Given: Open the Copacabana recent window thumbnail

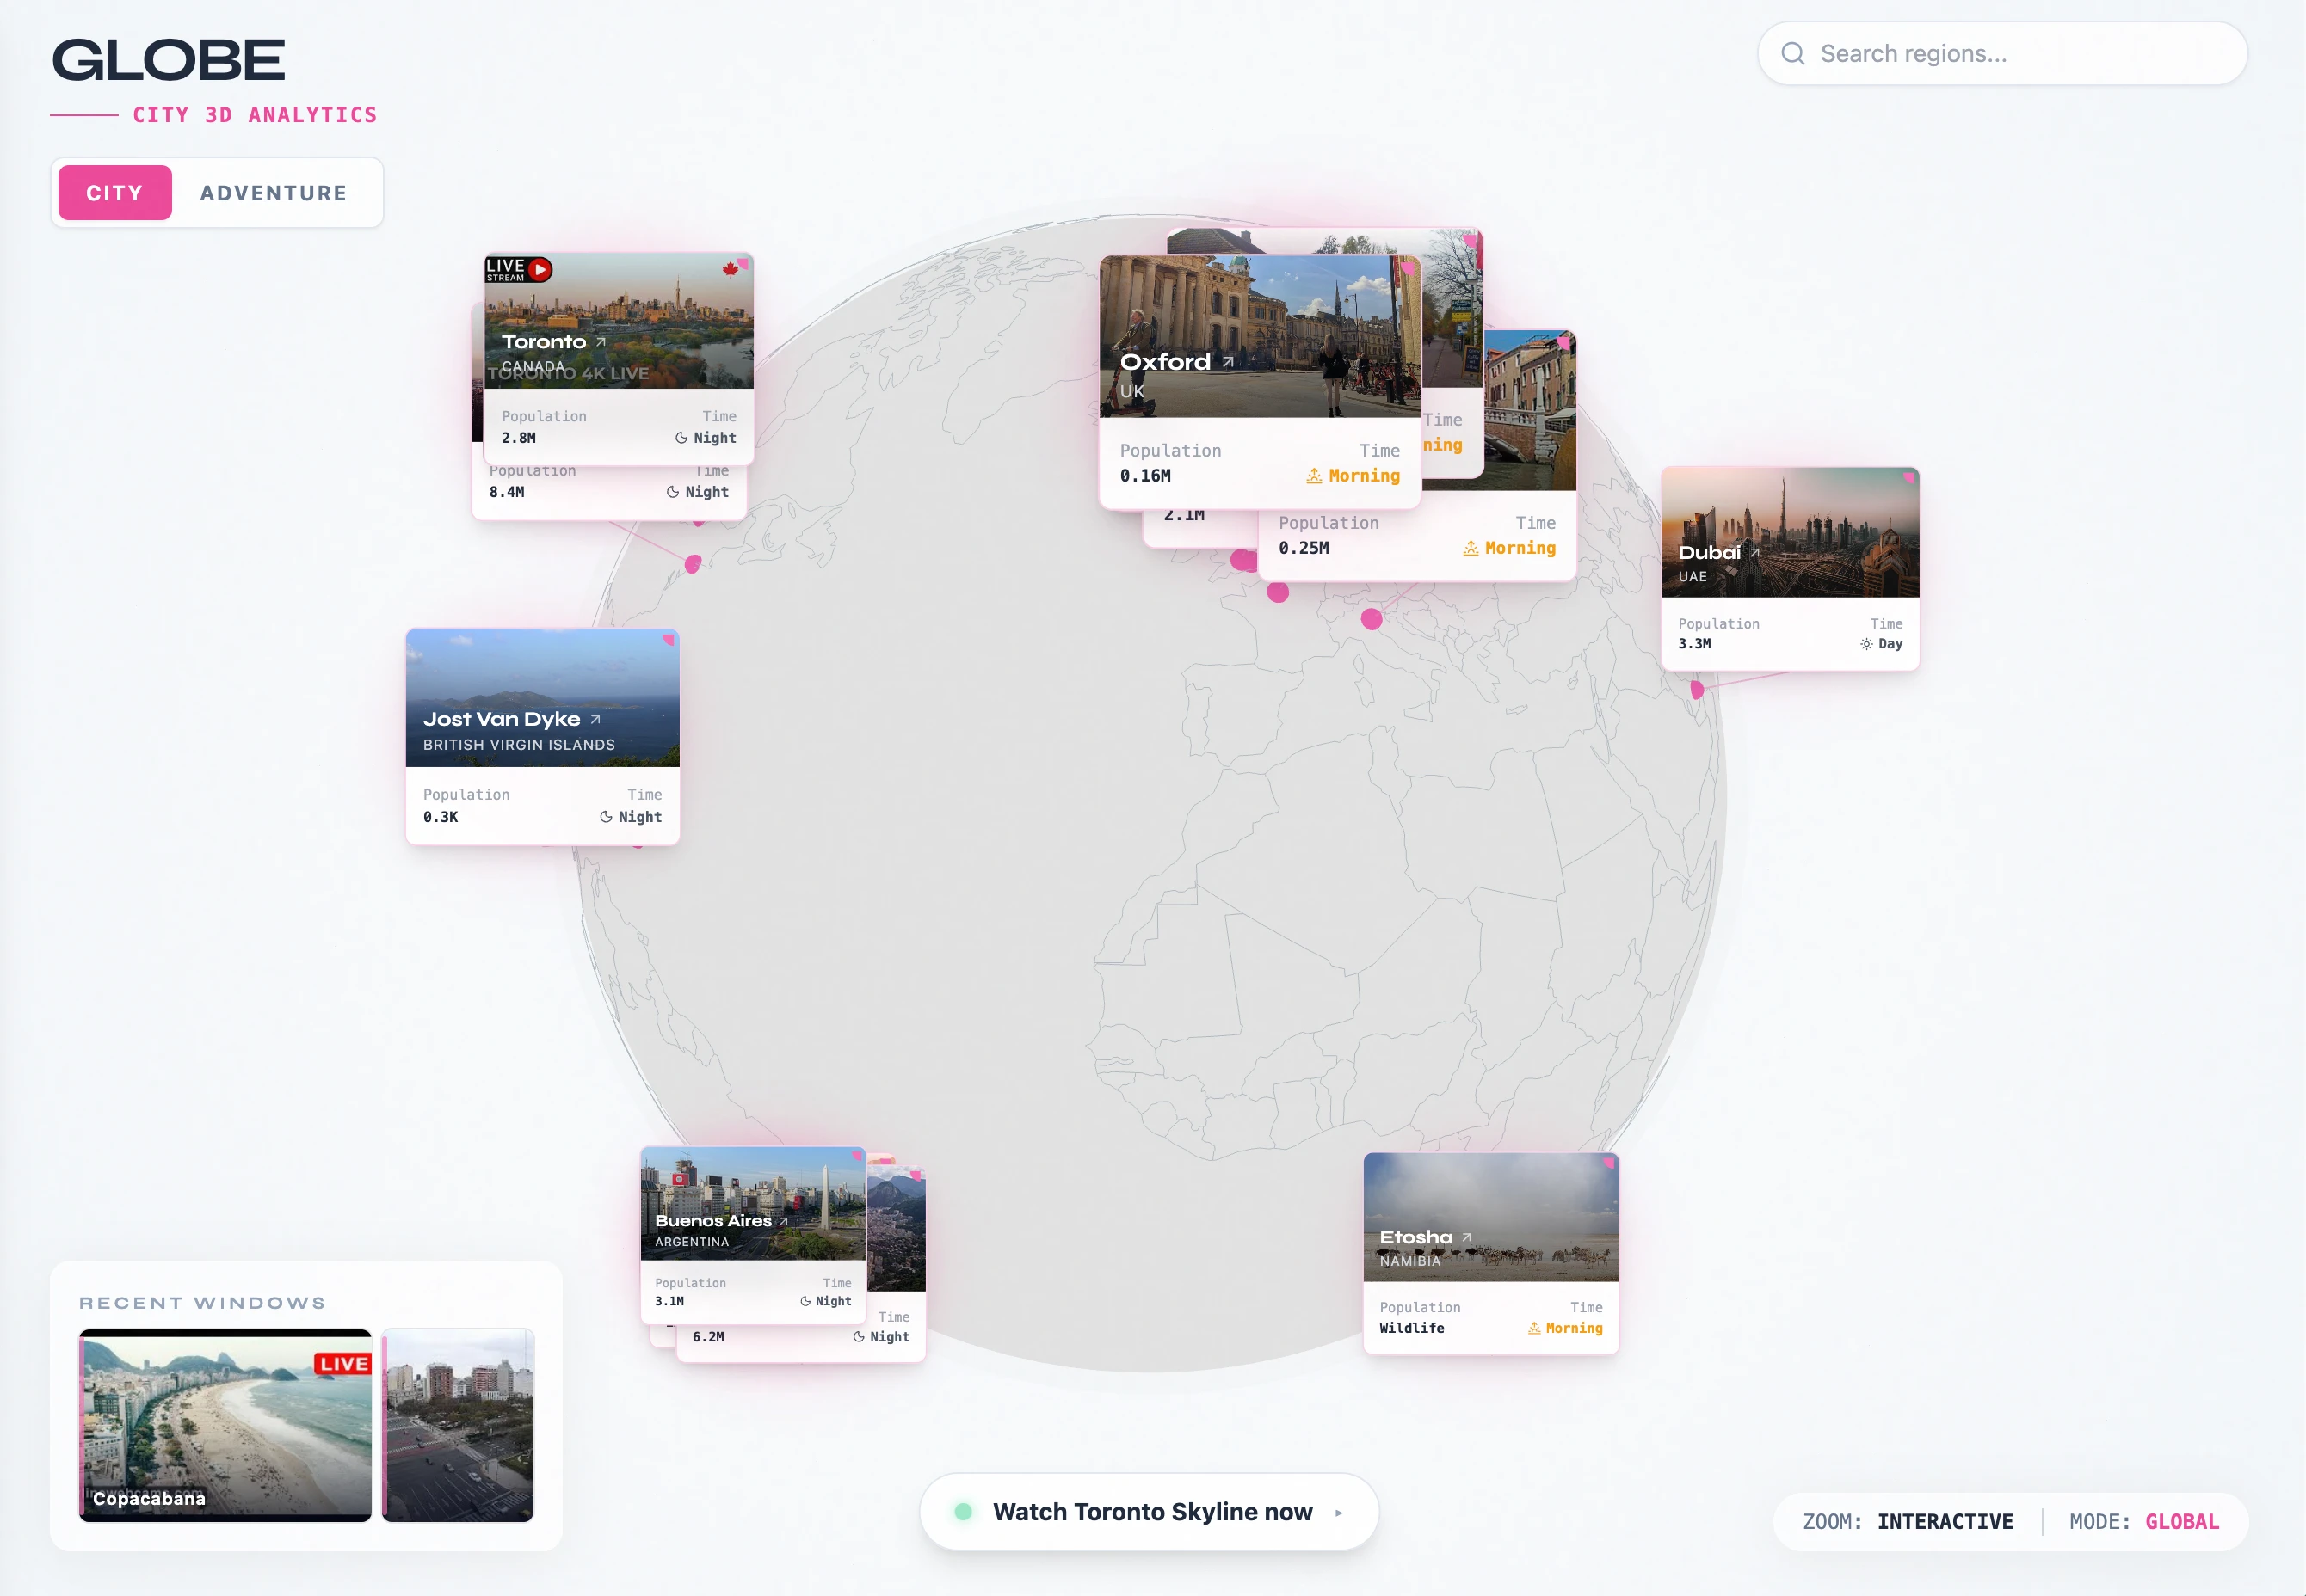Looking at the screenshot, I should pos(225,1425).
